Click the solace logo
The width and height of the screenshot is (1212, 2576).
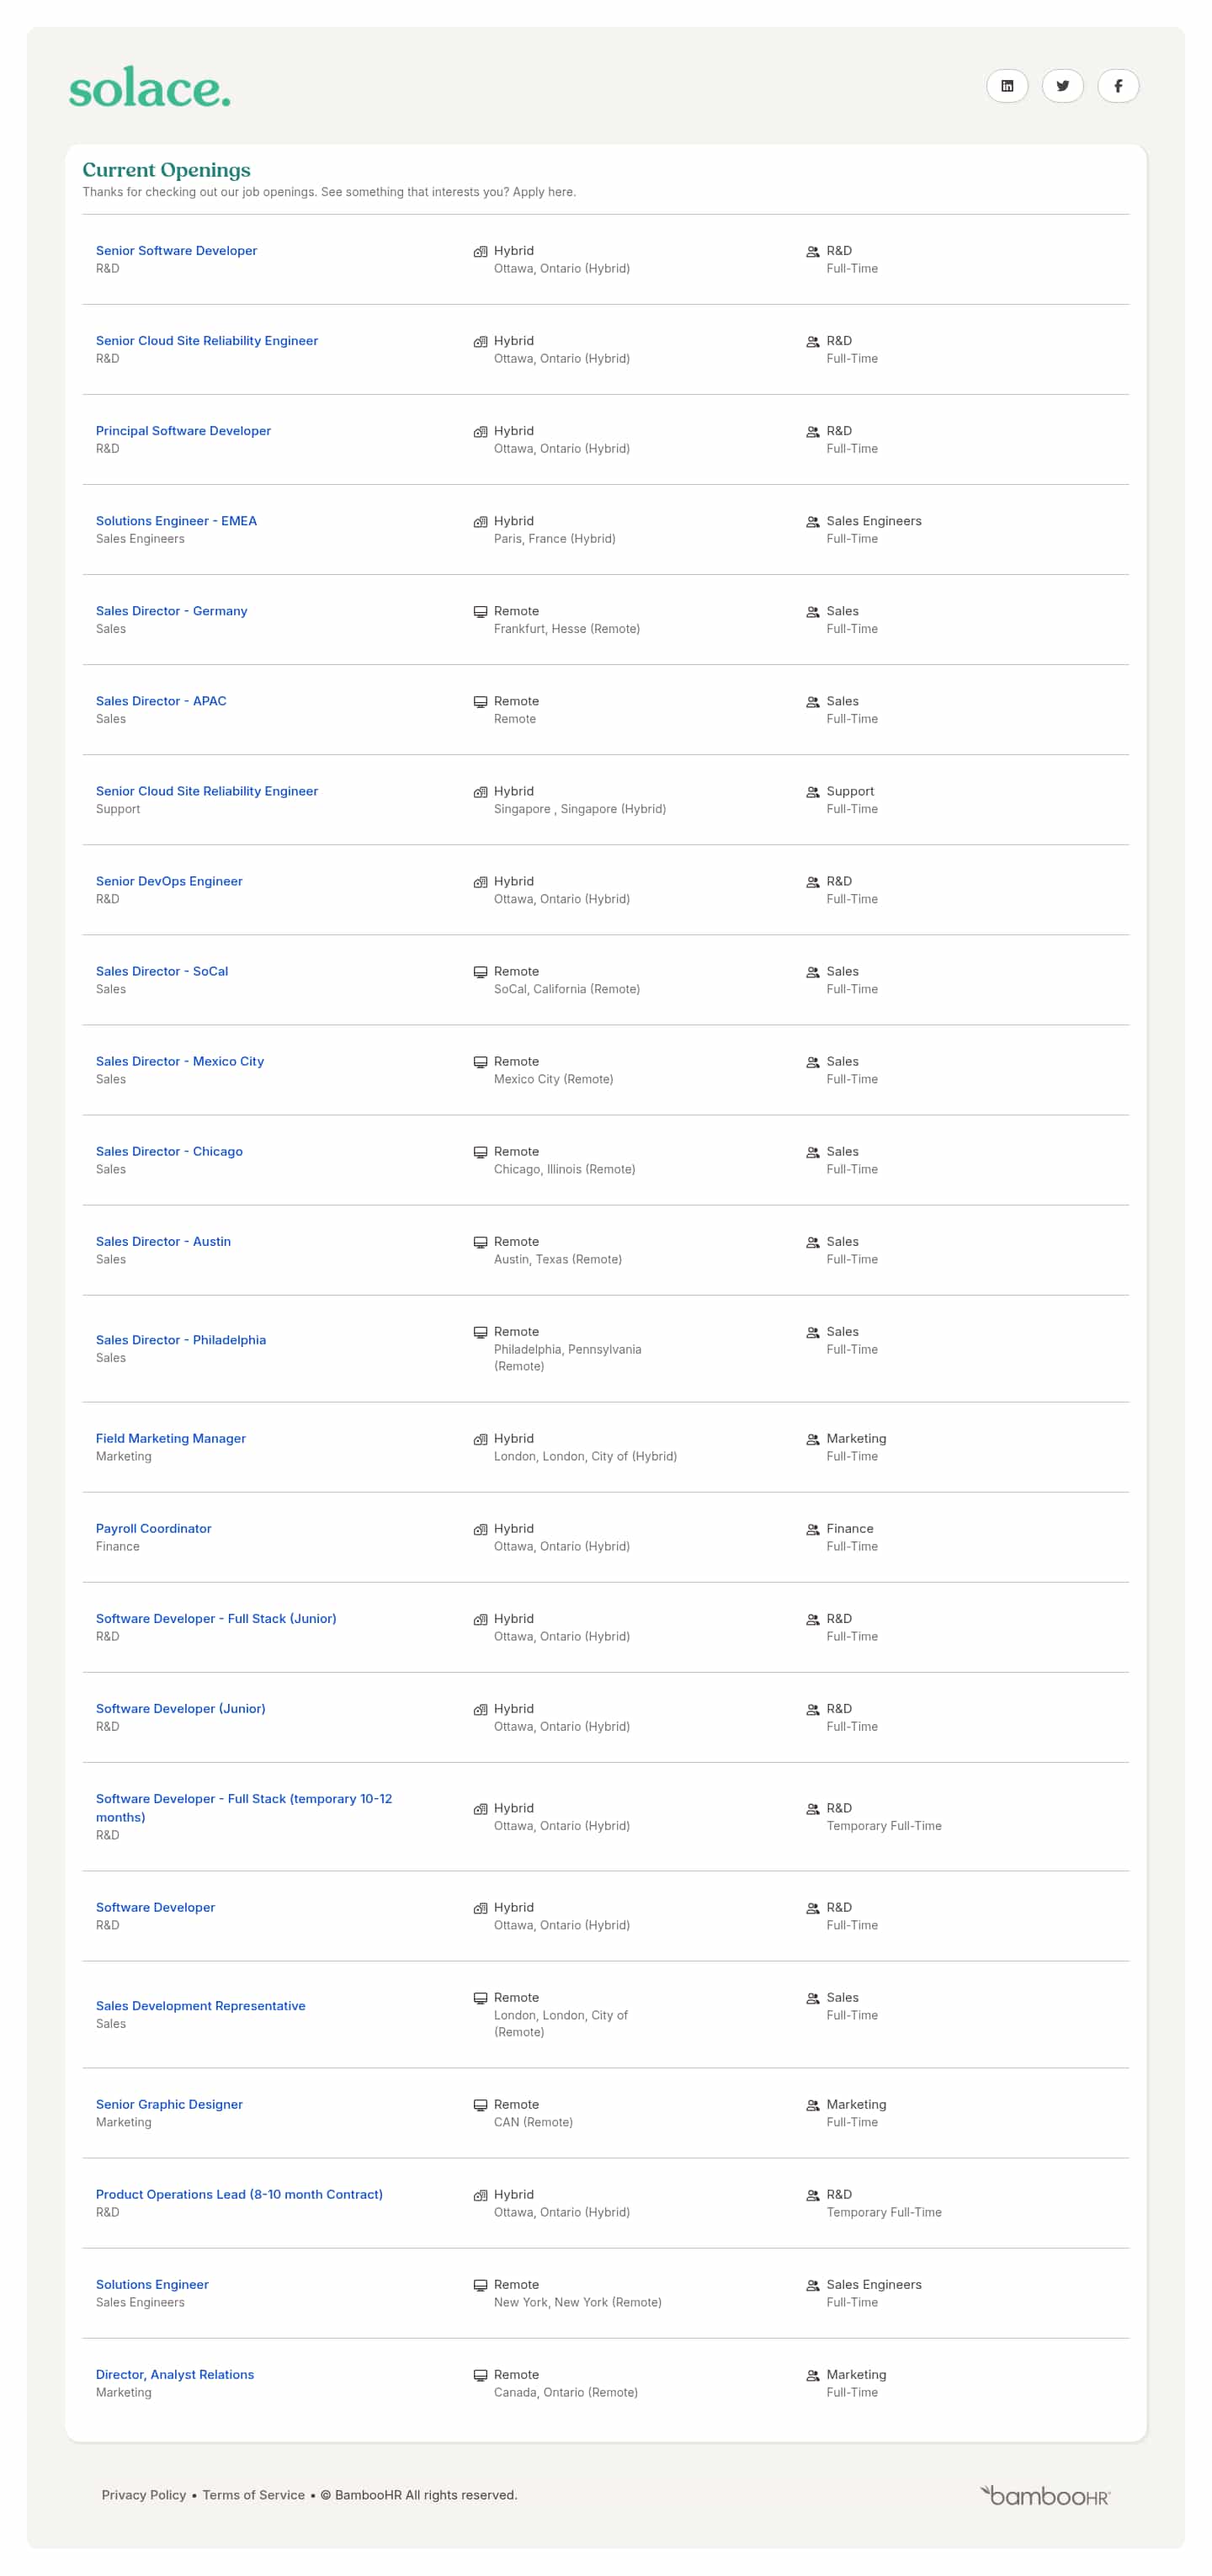[x=150, y=88]
